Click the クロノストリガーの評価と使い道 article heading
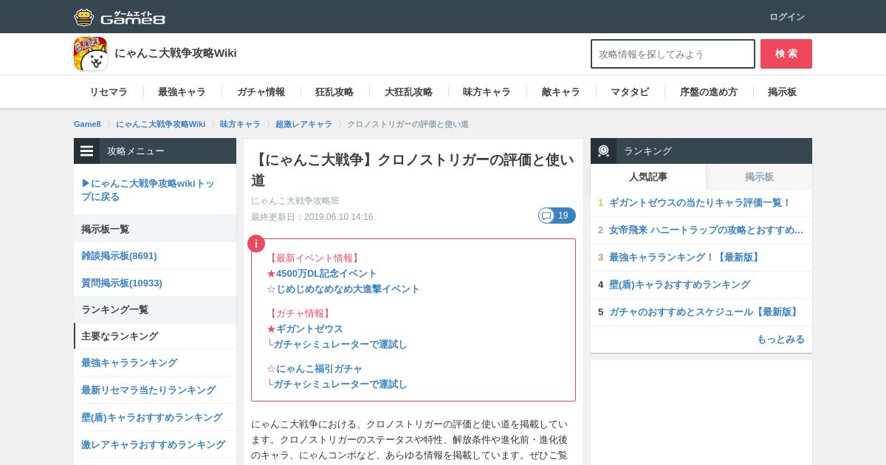The height and width of the screenshot is (465, 886). point(412,170)
